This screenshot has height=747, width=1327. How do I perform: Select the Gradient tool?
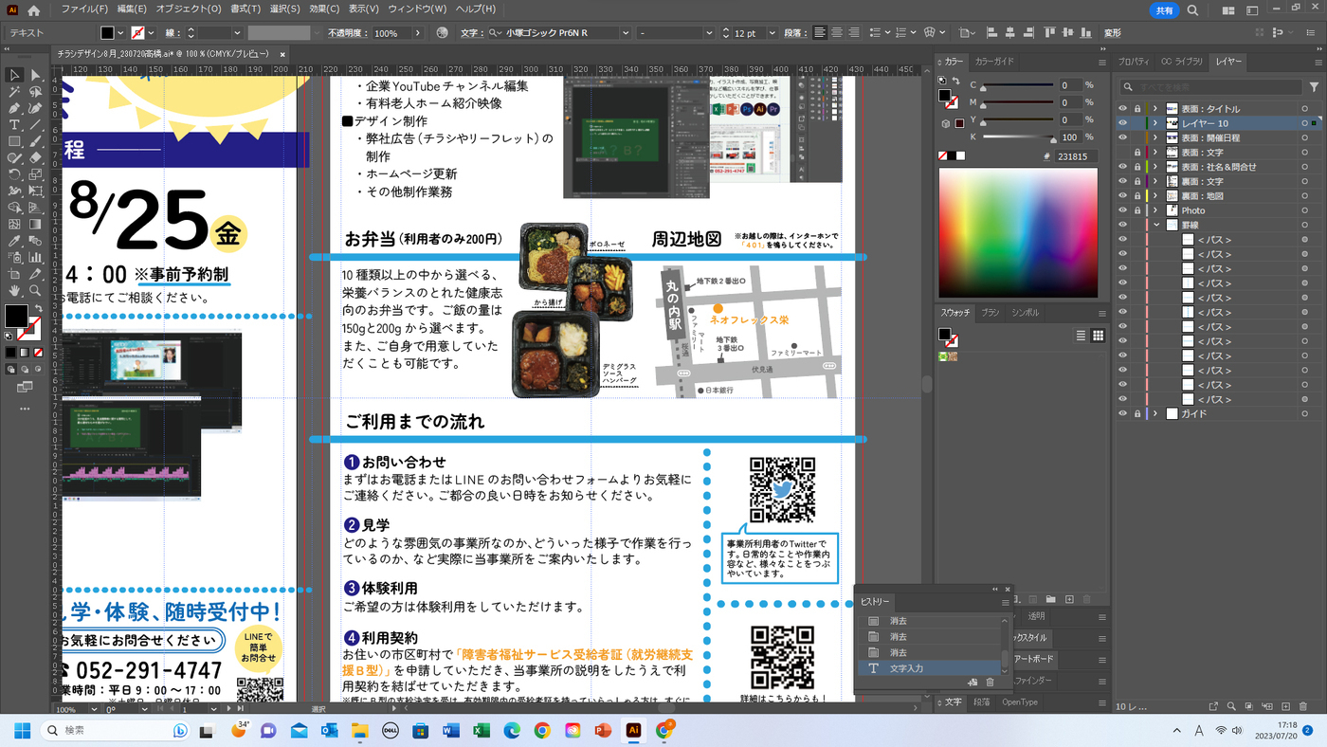click(x=36, y=225)
